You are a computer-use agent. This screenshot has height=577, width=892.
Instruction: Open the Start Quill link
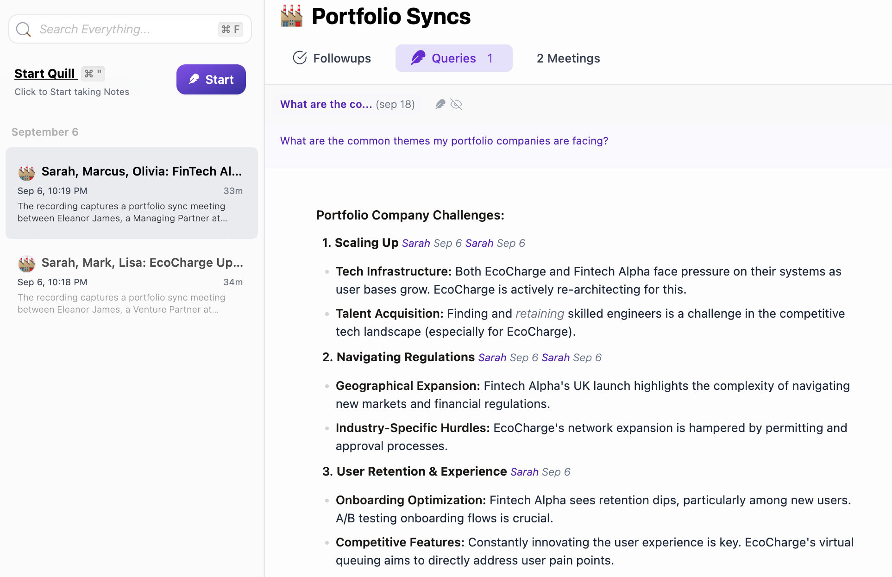[x=45, y=74]
